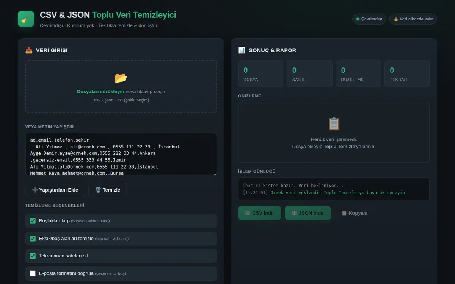455x284 pixels.
Task: Click the broom app logo icon
Action: click(x=26, y=19)
